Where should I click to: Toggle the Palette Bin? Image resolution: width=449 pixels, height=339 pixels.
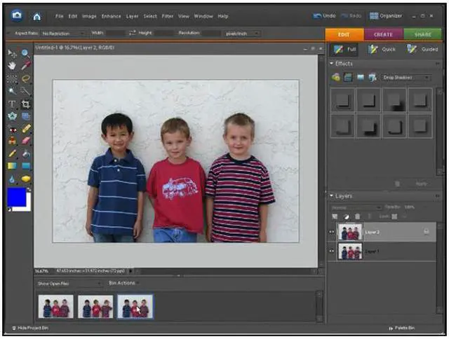(402, 328)
